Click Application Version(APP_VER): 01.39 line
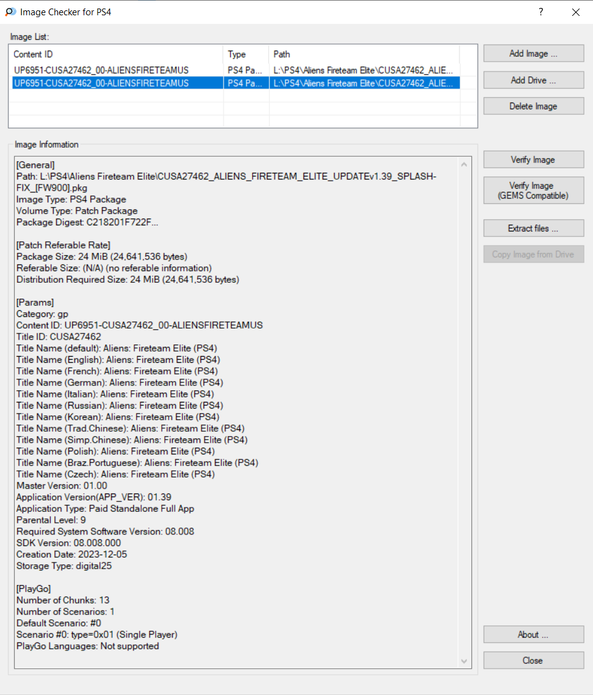The image size is (593, 695). [x=94, y=497]
